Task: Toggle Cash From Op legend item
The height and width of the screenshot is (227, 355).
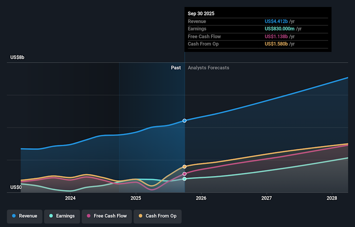Action: (157, 216)
